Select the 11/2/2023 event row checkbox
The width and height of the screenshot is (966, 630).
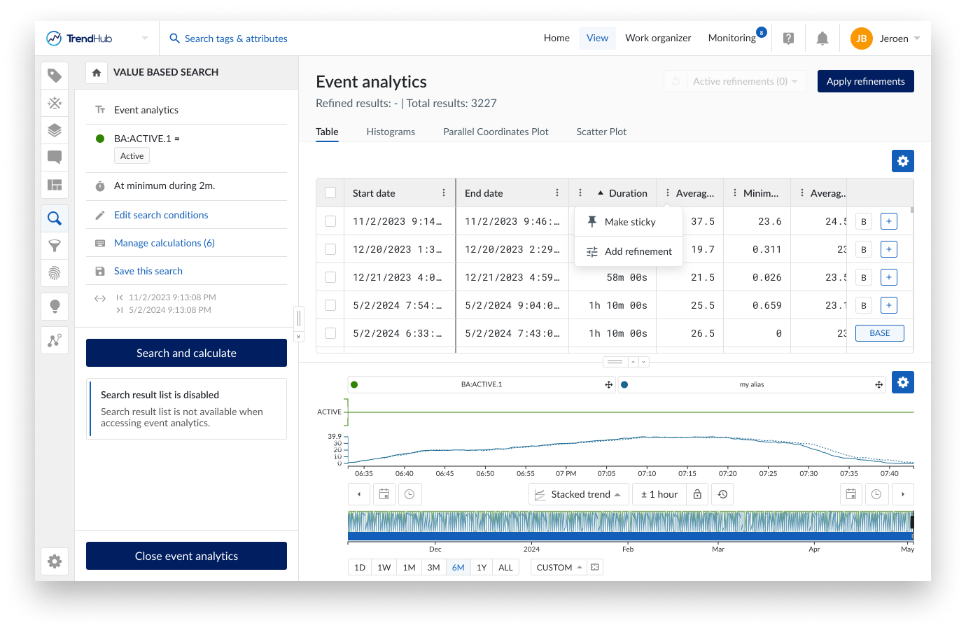coord(330,221)
